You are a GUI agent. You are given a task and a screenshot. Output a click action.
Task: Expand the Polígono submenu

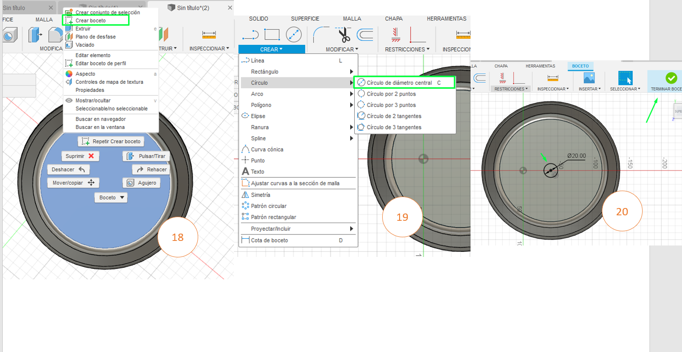[x=298, y=105]
